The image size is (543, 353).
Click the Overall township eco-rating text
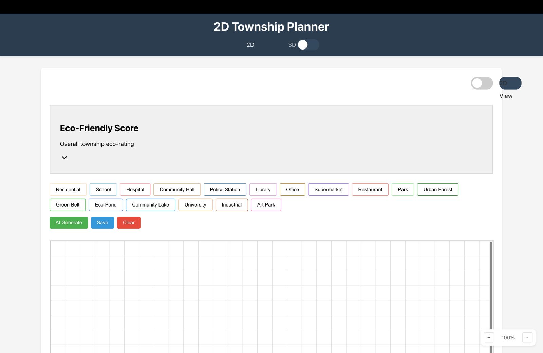coord(97,144)
